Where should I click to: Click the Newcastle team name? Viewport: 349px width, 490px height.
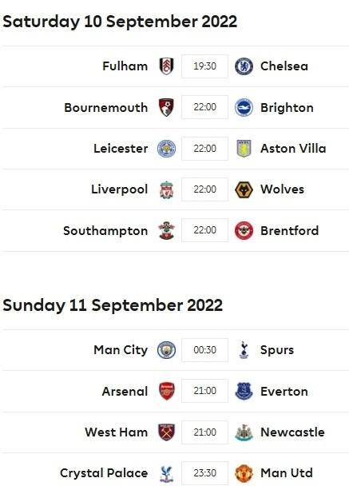point(292,432)
